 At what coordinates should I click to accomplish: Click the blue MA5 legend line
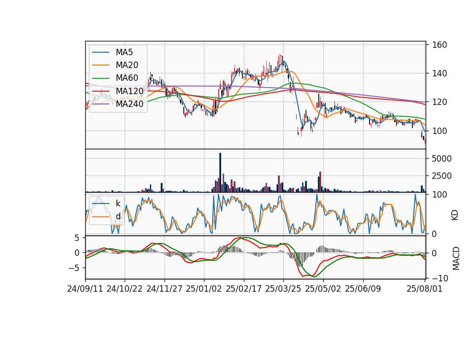tap(101, 52)
